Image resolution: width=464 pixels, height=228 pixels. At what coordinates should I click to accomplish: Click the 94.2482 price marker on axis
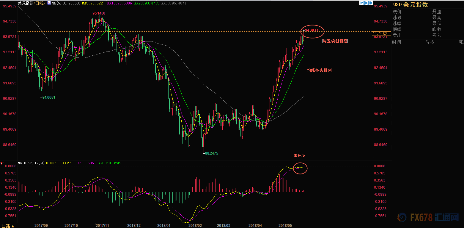pos(379,33)
